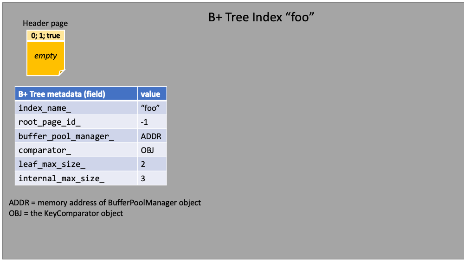Select the OBJ KeyComparator footnote text
The width and height of the screenshot is (464, 261).
66,213
